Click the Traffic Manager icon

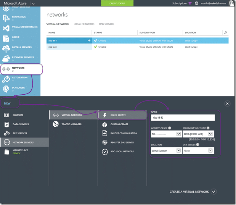pyautogui.click(x=56, y=124)
